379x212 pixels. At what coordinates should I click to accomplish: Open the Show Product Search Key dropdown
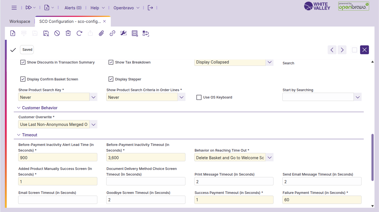[93, 97]
